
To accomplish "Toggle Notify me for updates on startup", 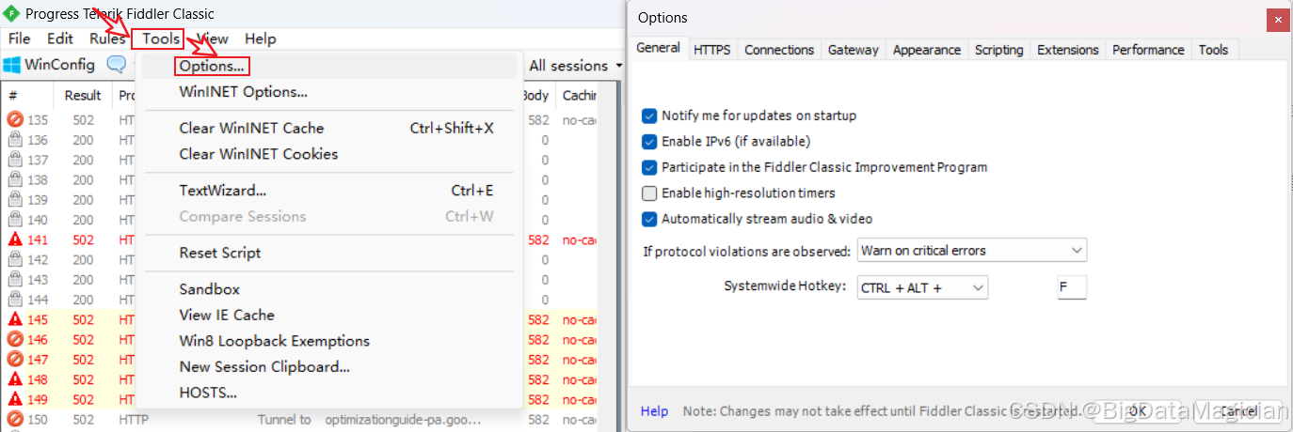I will tap(649, 116).
